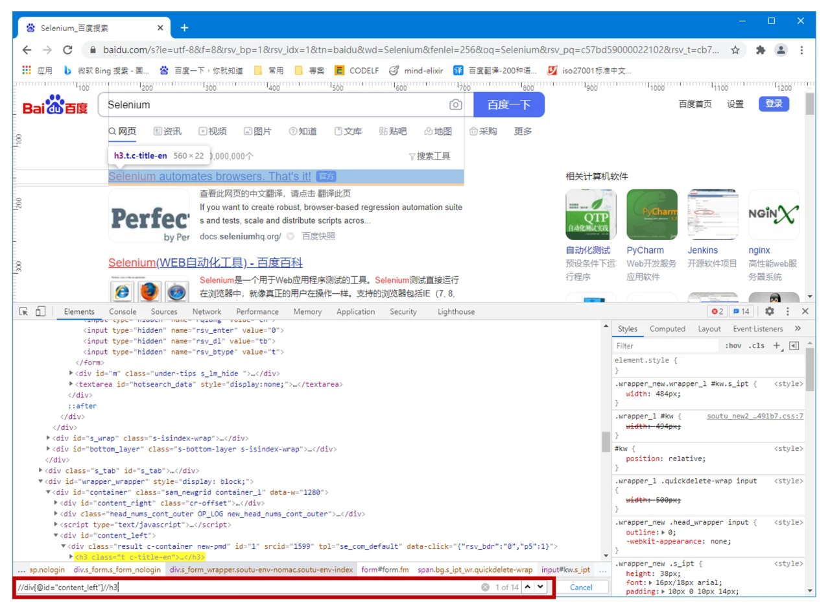
Task: Click the message count badge showing 14
Action: (x=741, y=311)
